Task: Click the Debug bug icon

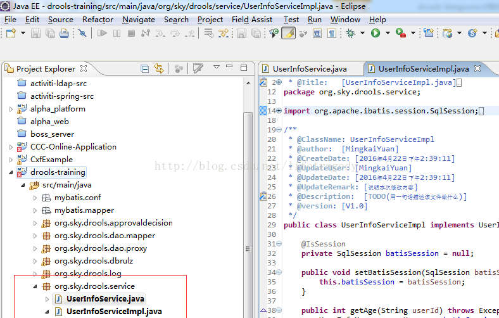Action: click(x=351, y=33)
